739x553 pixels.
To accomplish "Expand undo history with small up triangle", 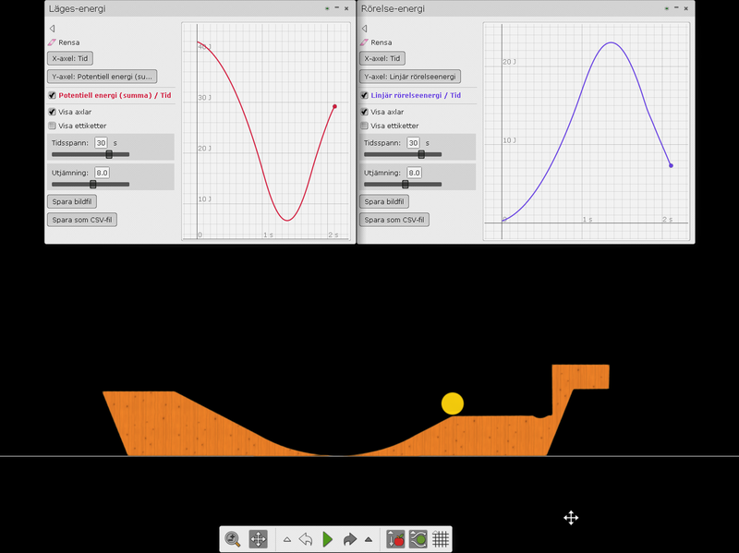I will [286, 539].
